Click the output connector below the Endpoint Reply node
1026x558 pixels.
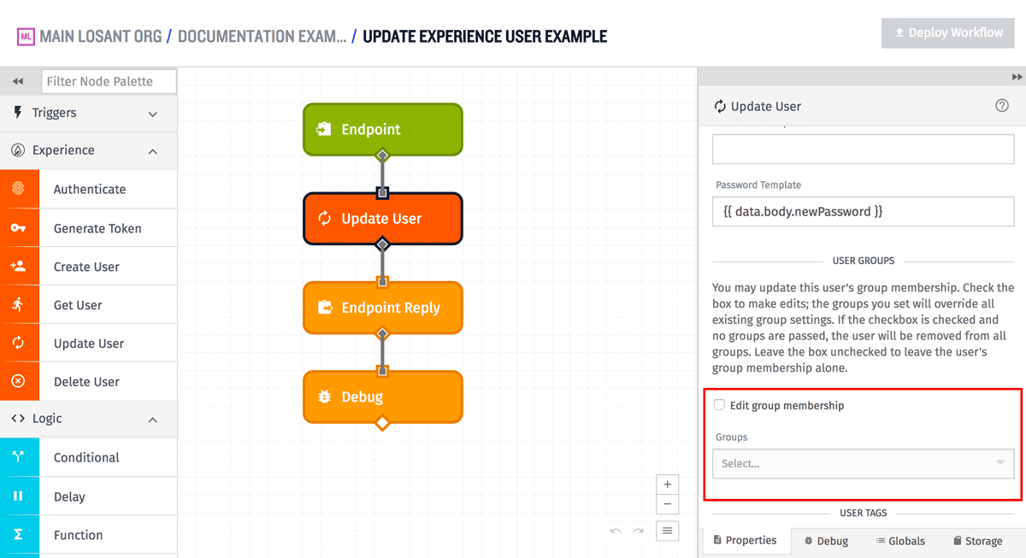[x=382, y=333]
